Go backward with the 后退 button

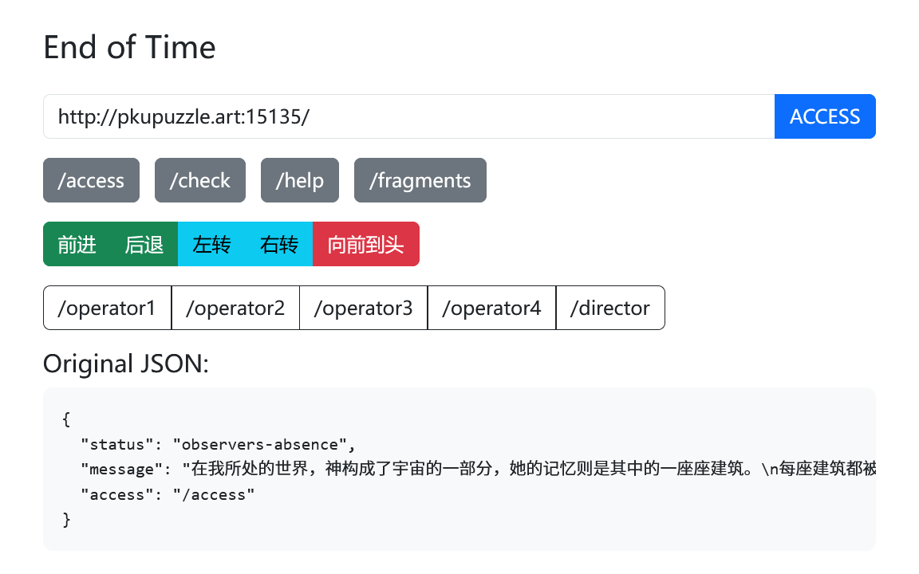(x=144, y=244)
